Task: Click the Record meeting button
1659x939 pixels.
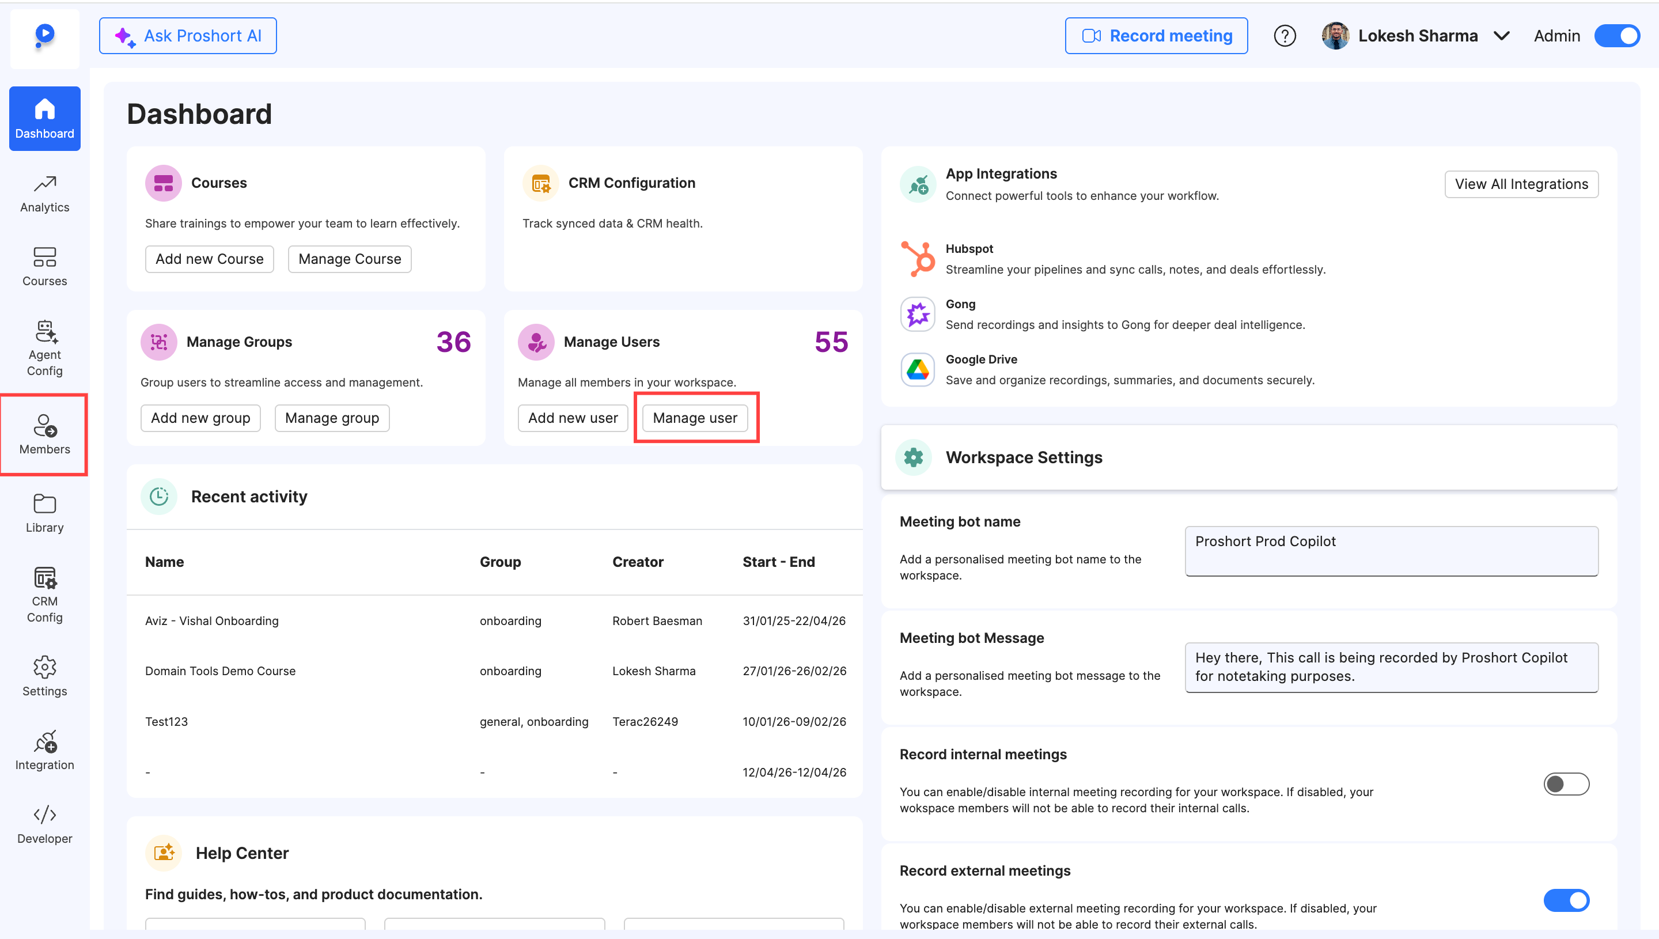Action: click(1156, 36)
